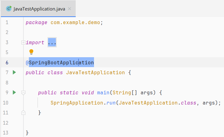
Task: Click the import keyword on line 3
Action: tap(35, 42)
